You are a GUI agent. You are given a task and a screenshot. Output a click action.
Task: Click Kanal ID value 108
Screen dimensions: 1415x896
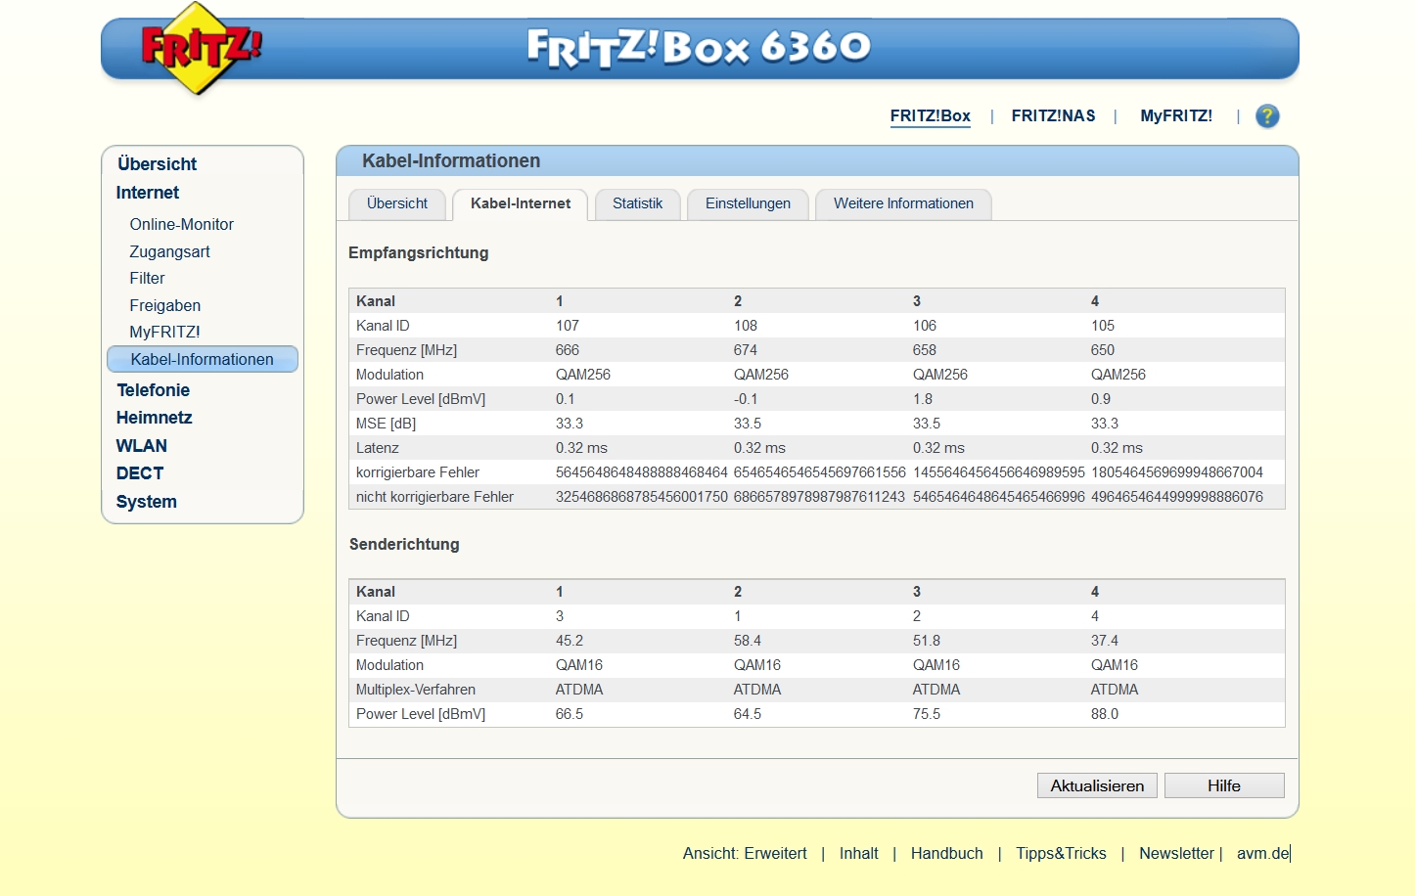pos(746,326)
